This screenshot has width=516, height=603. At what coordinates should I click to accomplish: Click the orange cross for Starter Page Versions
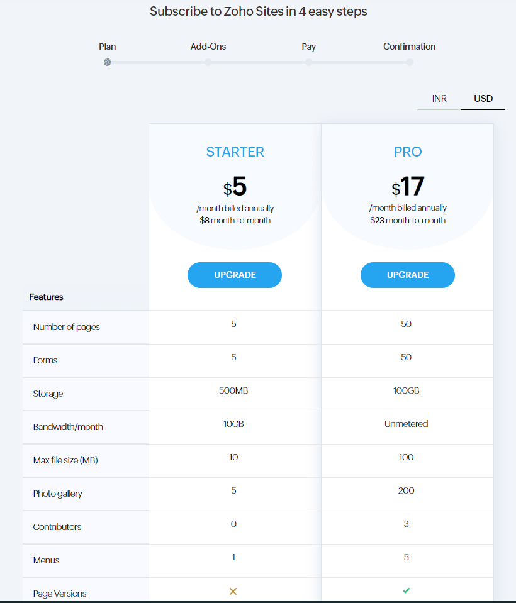coord(233,591)
